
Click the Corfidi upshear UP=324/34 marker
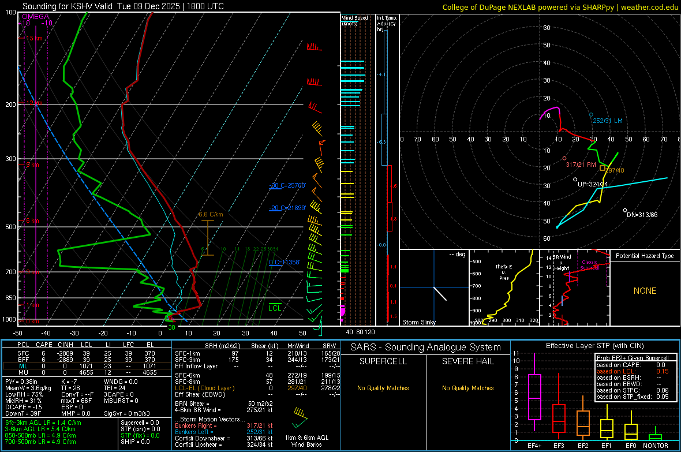click(575, 180)
